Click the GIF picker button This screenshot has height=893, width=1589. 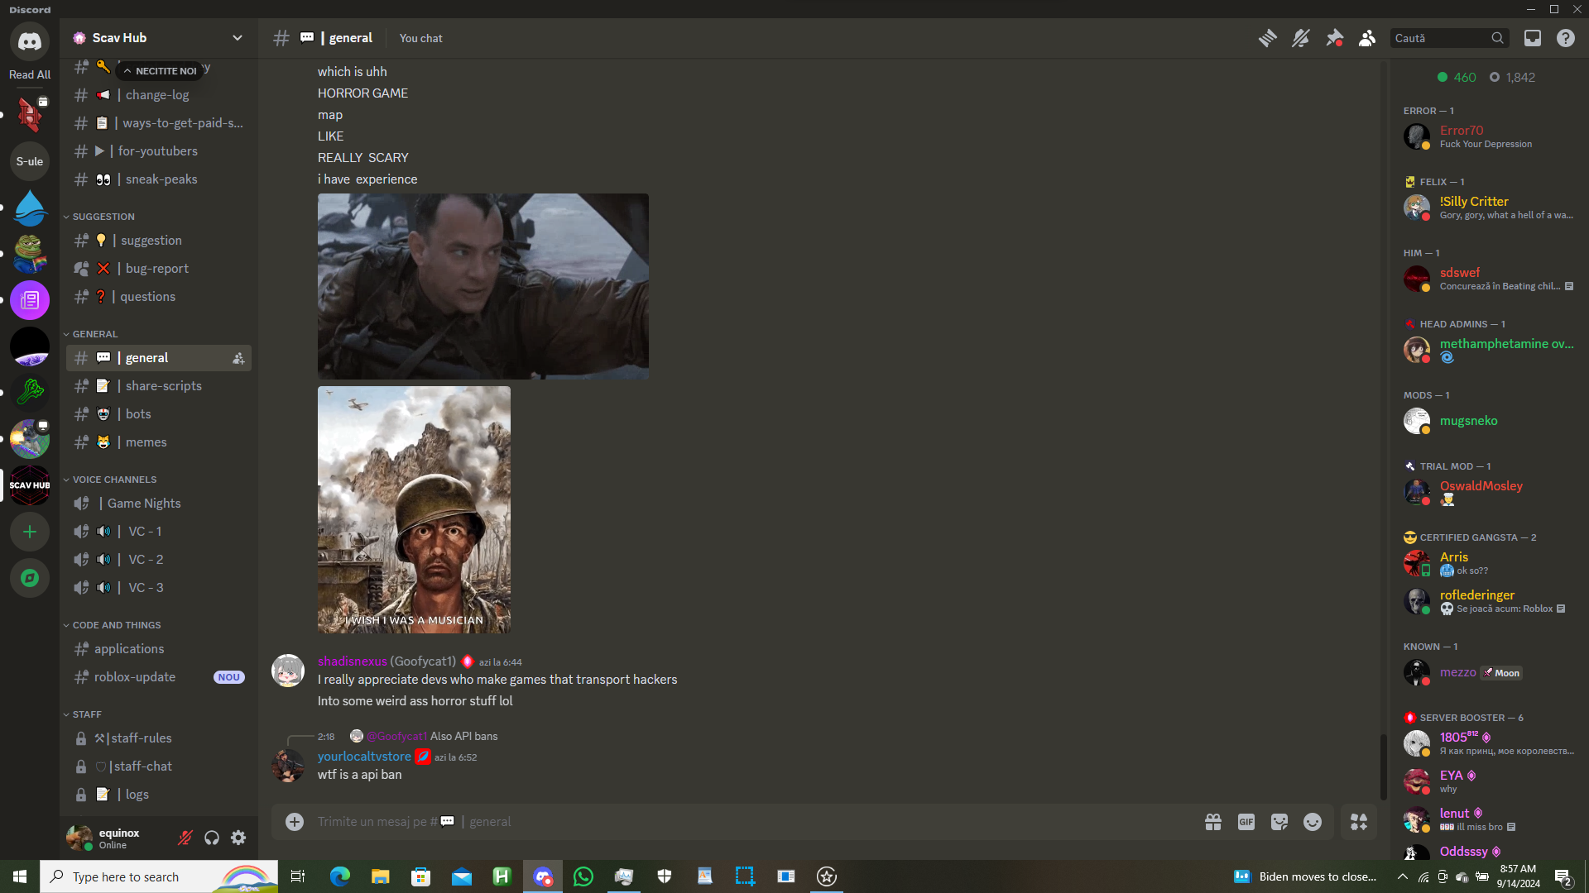1246,822
